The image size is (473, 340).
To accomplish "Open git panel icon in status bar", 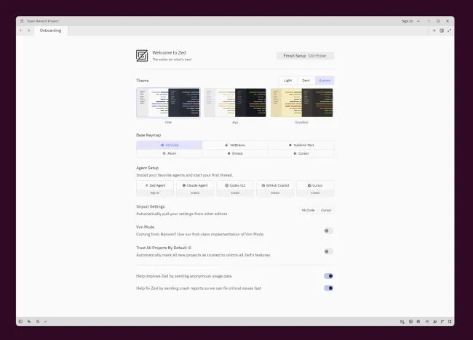I will pyautogui.click(x=29, y=321).
